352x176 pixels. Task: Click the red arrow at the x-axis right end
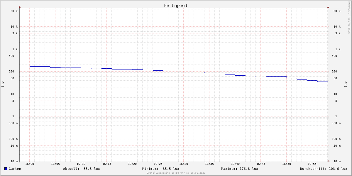[329, 161]
